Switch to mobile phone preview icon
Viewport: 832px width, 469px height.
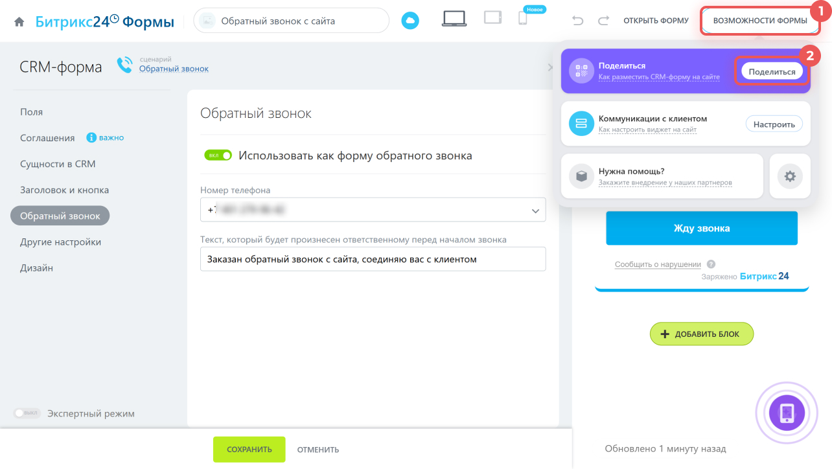523,19
